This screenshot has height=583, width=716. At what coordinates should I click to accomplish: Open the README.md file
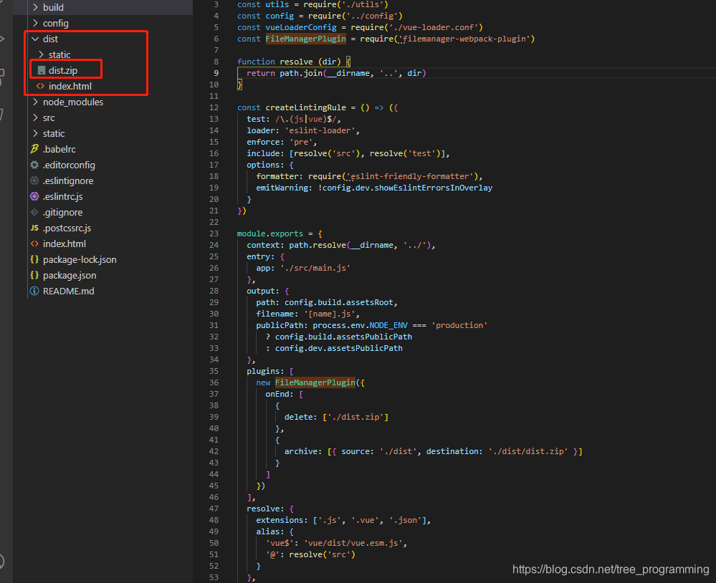(x=69, y=291)
